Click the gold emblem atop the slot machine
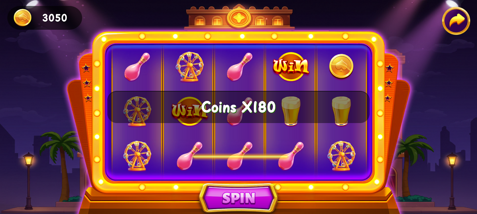The height and width of the screenshot is (214, 477). 239,18
